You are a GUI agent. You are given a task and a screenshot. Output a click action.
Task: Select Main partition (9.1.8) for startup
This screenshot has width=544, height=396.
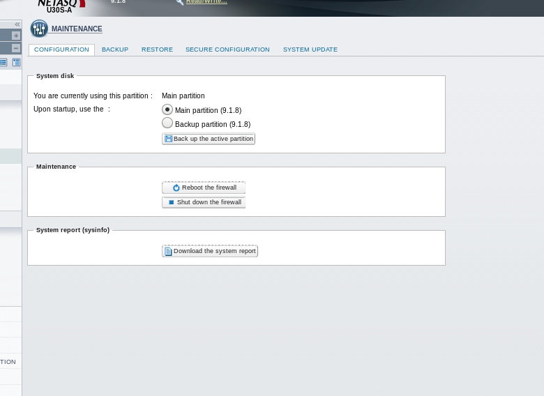[x=167, y=109]
